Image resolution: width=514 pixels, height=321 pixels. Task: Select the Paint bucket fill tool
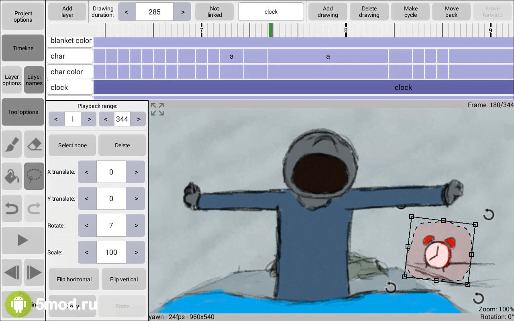pos(12,176)
